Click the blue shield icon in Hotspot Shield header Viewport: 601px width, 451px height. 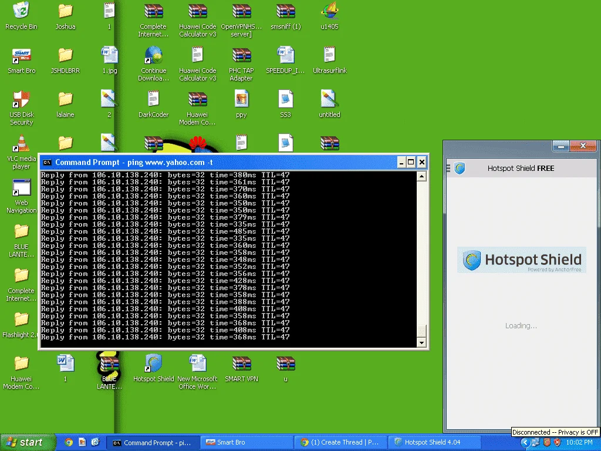coord(460,168)
